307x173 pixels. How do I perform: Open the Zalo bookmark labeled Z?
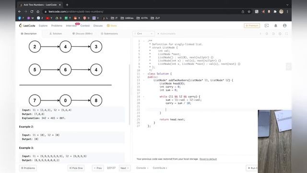click(40, 18)
